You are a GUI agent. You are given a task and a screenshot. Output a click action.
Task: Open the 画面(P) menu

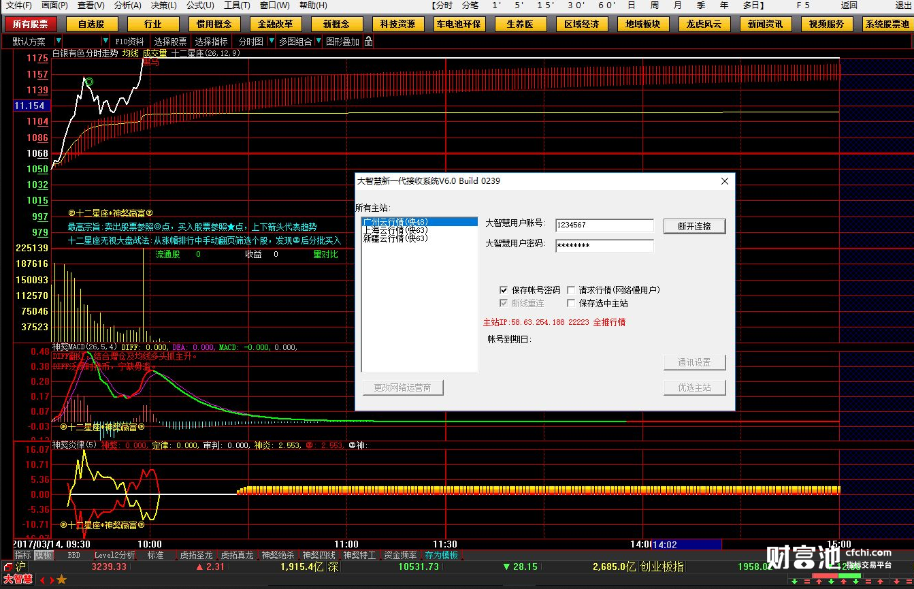[x=54, y=5]
